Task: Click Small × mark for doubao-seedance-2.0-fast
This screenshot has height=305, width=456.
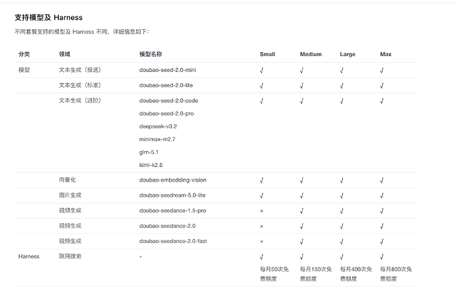Action: pyautogui.click(x=262, y=242)
